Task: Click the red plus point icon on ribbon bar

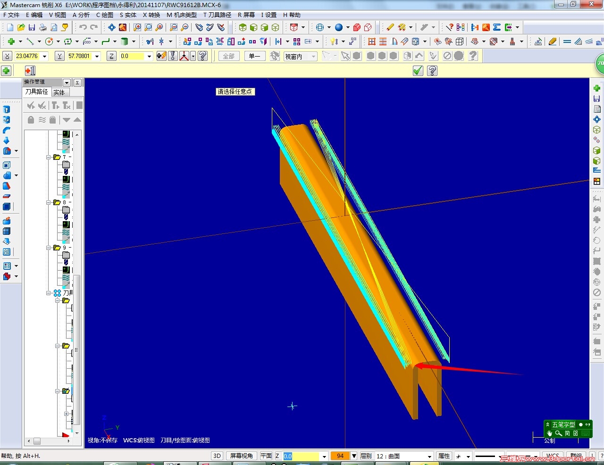Action: tap(30, 71)
